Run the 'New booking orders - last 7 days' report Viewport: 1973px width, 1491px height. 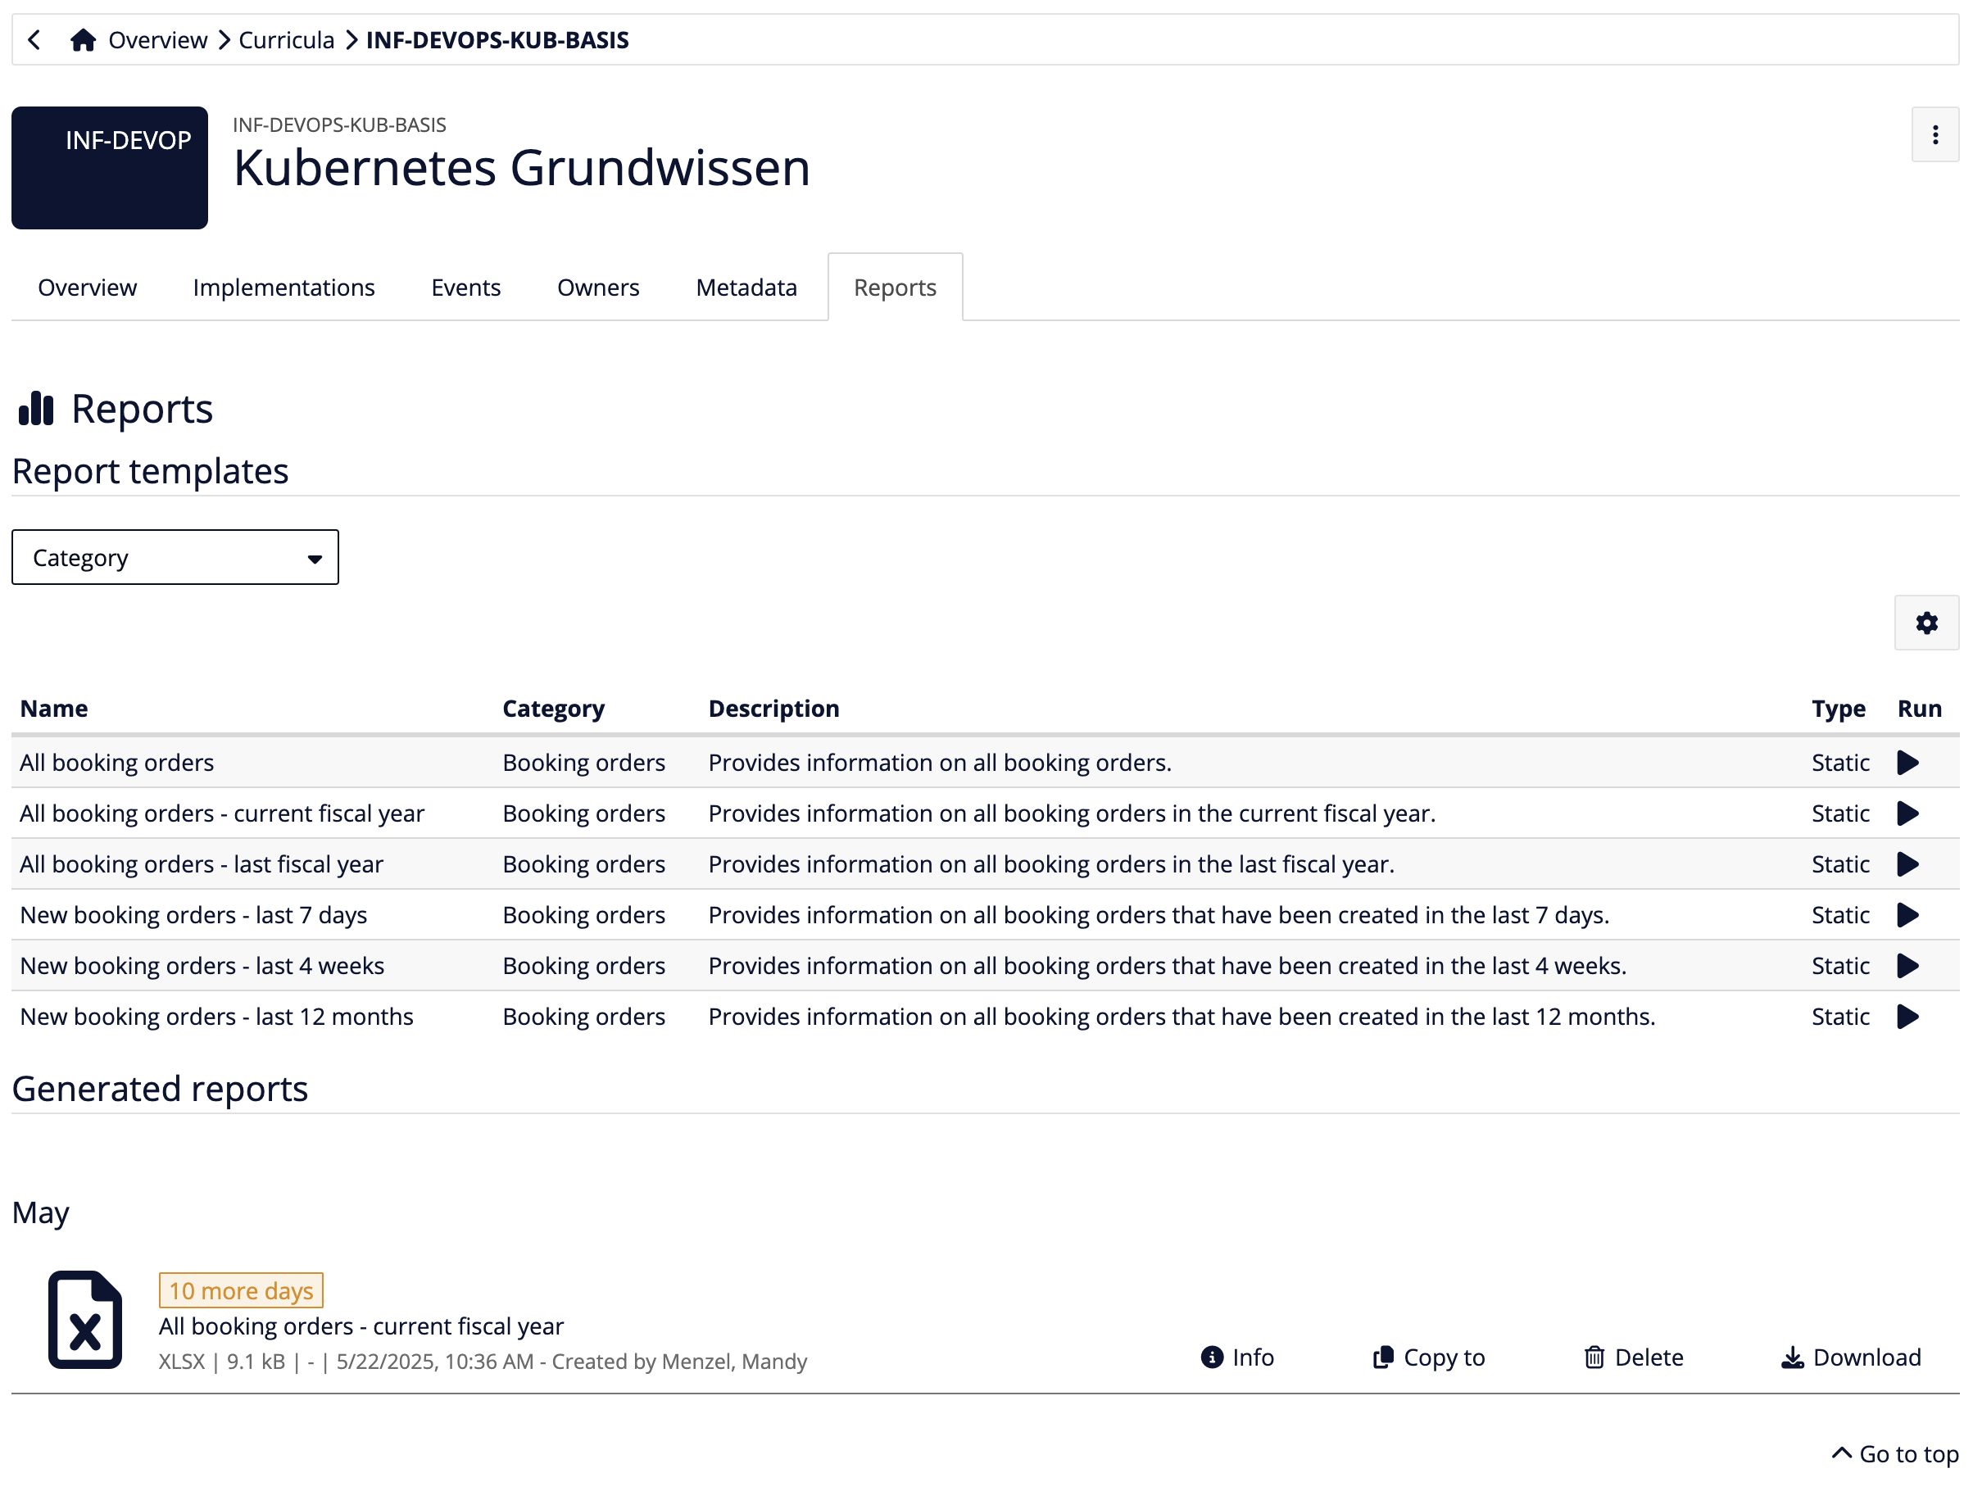1909,914
